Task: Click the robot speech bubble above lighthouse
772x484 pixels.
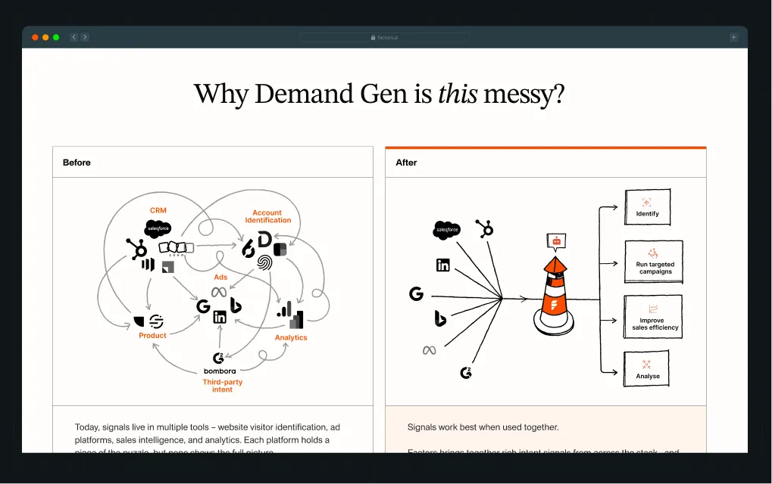Action: click(x=556, y=242)
